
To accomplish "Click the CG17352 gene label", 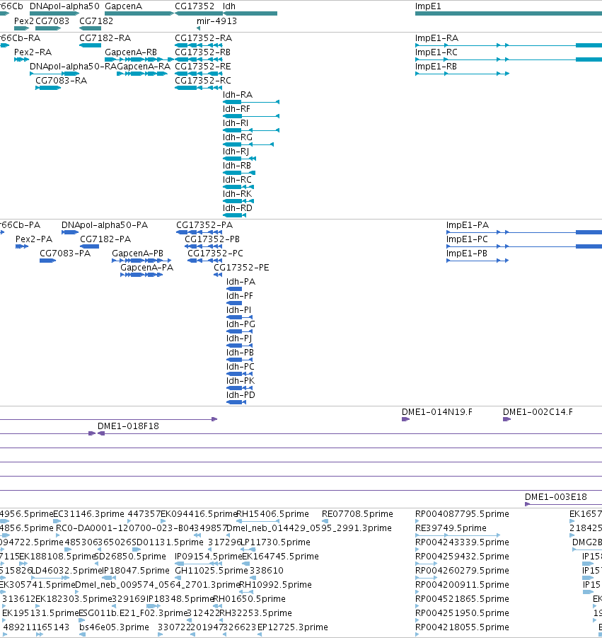I will click(x=195, y=6).
